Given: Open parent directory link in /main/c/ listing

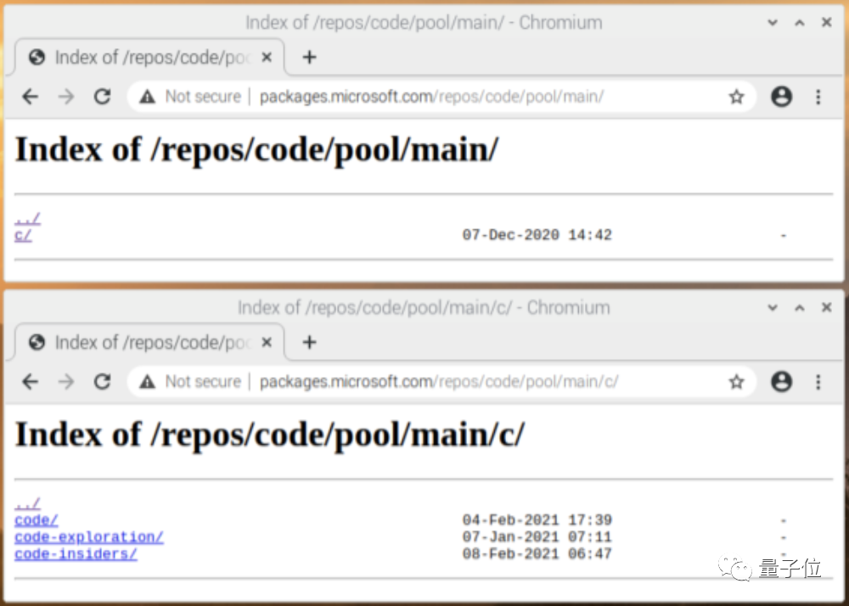Looking at the screenshot, I should (27, 504).
